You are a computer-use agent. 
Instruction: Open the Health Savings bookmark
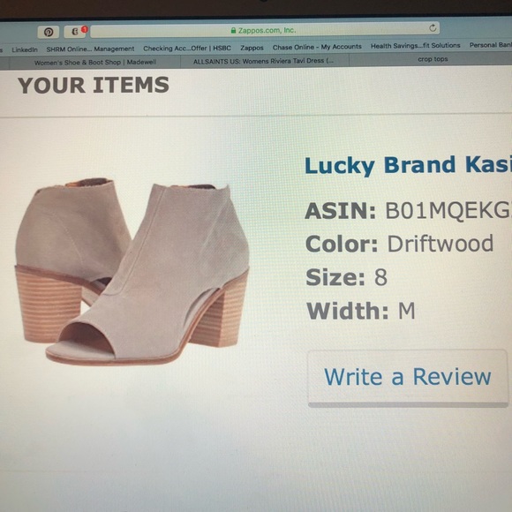[416, 46]
